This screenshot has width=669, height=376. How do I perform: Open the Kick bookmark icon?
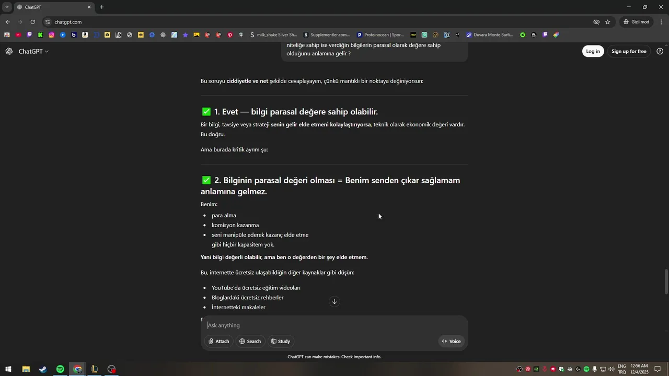[40, 35]
